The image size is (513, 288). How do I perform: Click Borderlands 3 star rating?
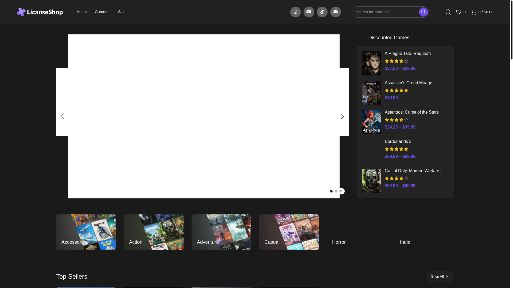396,149
